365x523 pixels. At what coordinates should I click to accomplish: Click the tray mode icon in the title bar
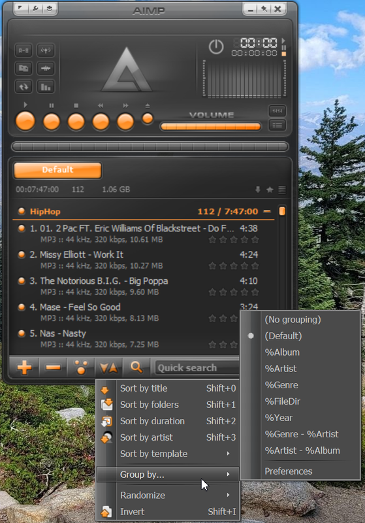click(49, 8)
